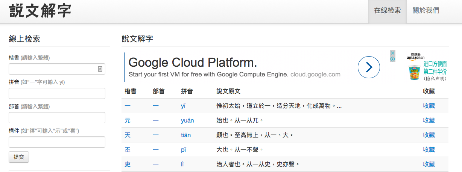Image resolution: width=462 pixels, height=172 pixels.
Task: Open the ad info icon
Action: 392,59
